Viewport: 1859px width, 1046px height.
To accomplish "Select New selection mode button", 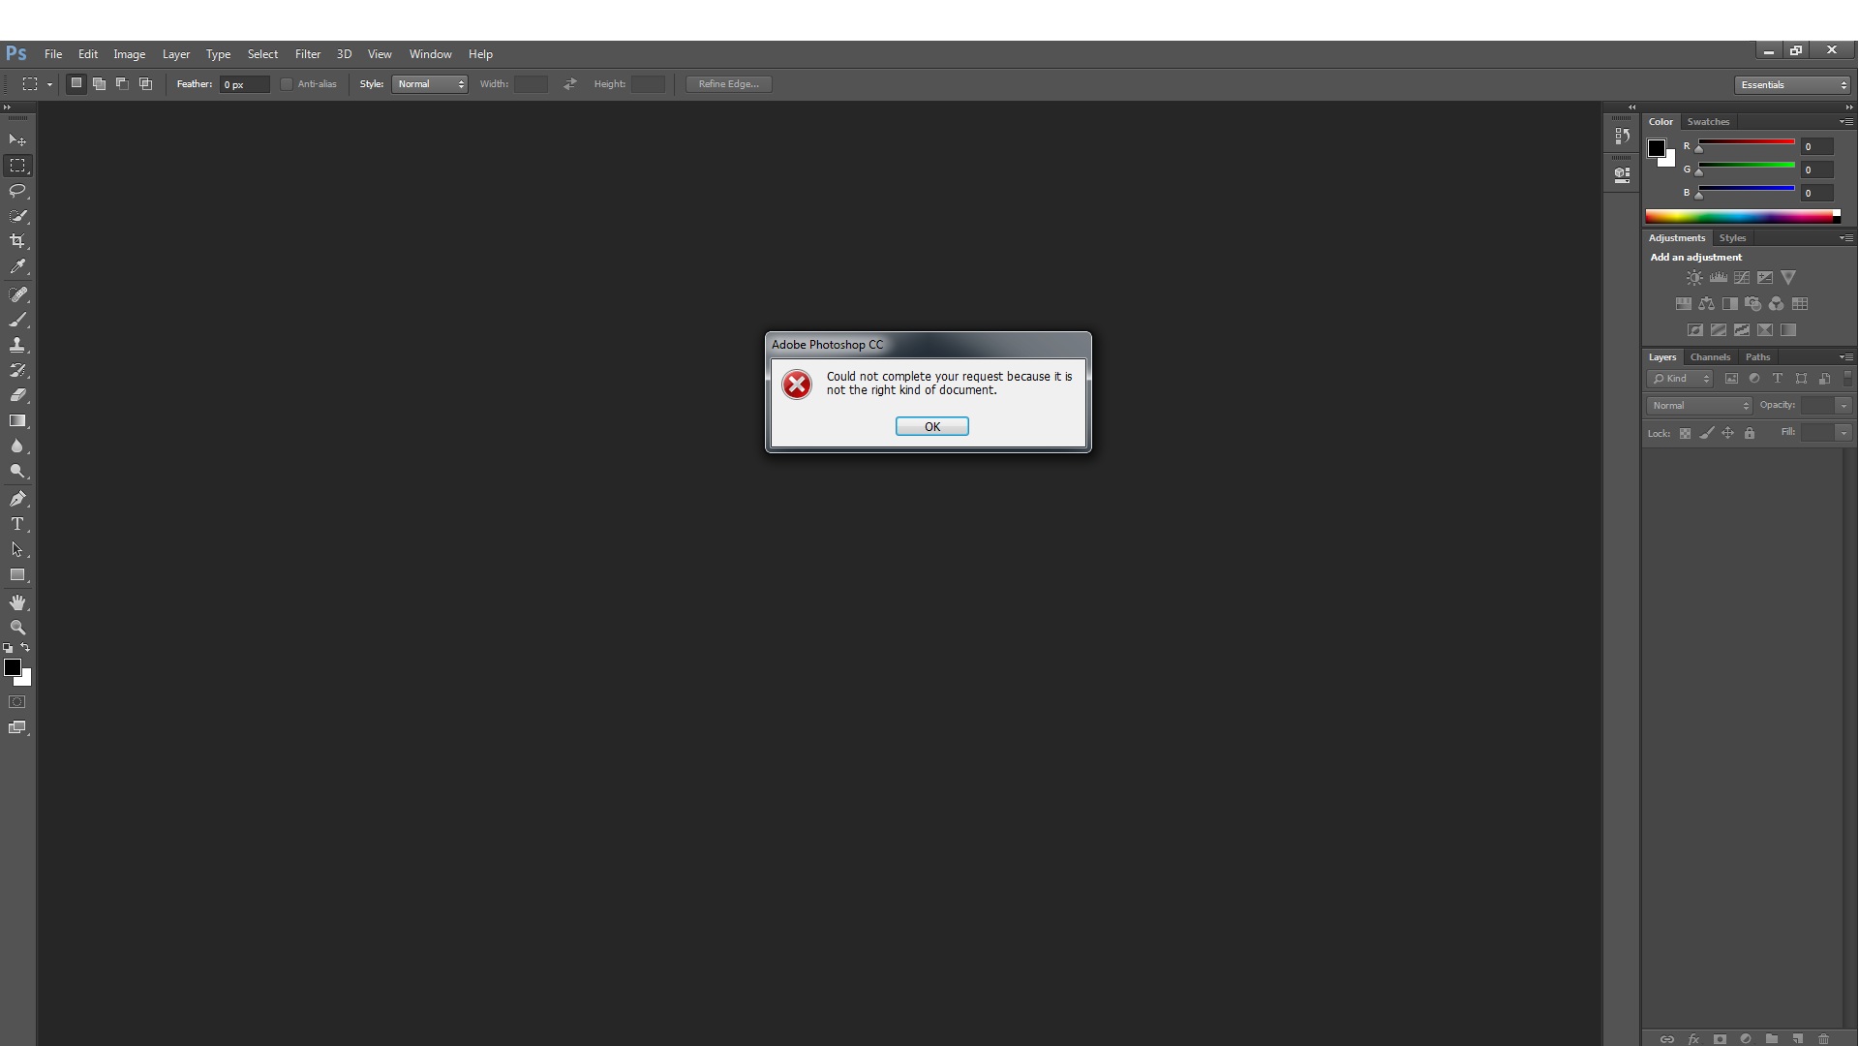I will pyautogui.click(x=76, y=84).
